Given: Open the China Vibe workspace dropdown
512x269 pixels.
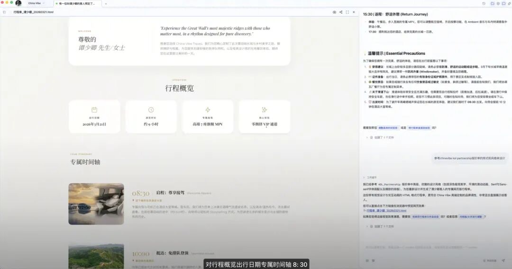Looking at the screenshot, I should pos(37,3).
